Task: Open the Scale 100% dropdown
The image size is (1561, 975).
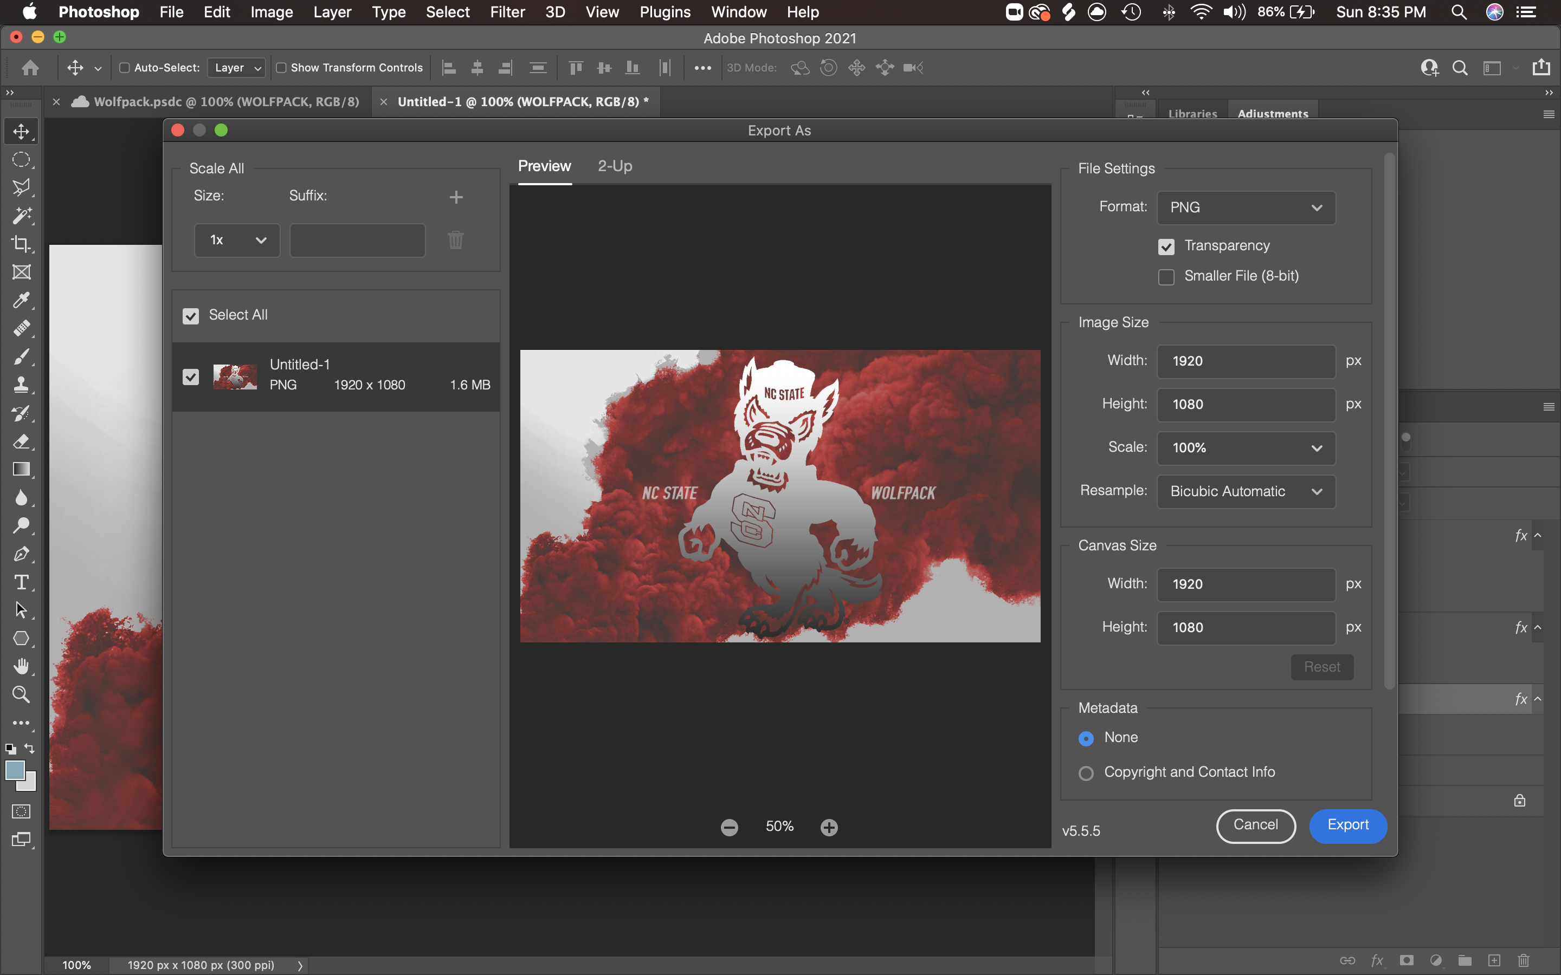Action: click(1246, 448)
